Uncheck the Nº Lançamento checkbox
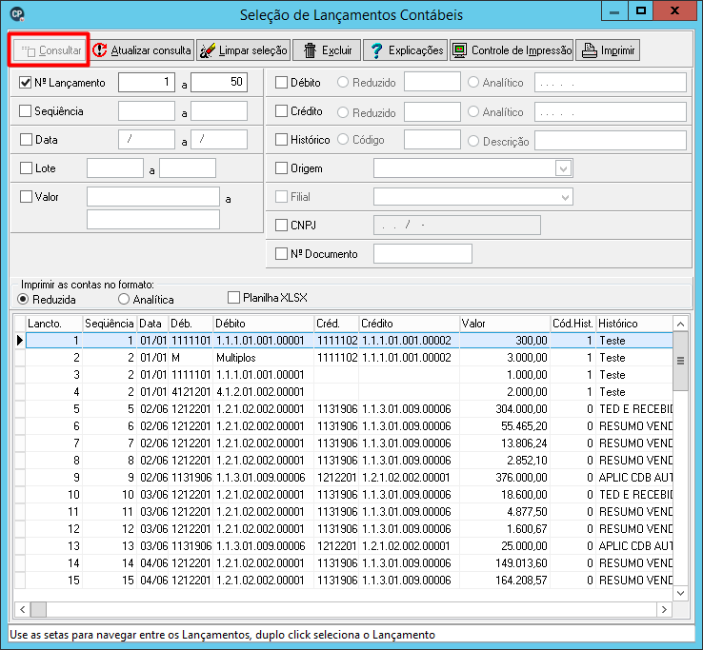This screenshot has height=650, width=703. [x=26, y=83]
